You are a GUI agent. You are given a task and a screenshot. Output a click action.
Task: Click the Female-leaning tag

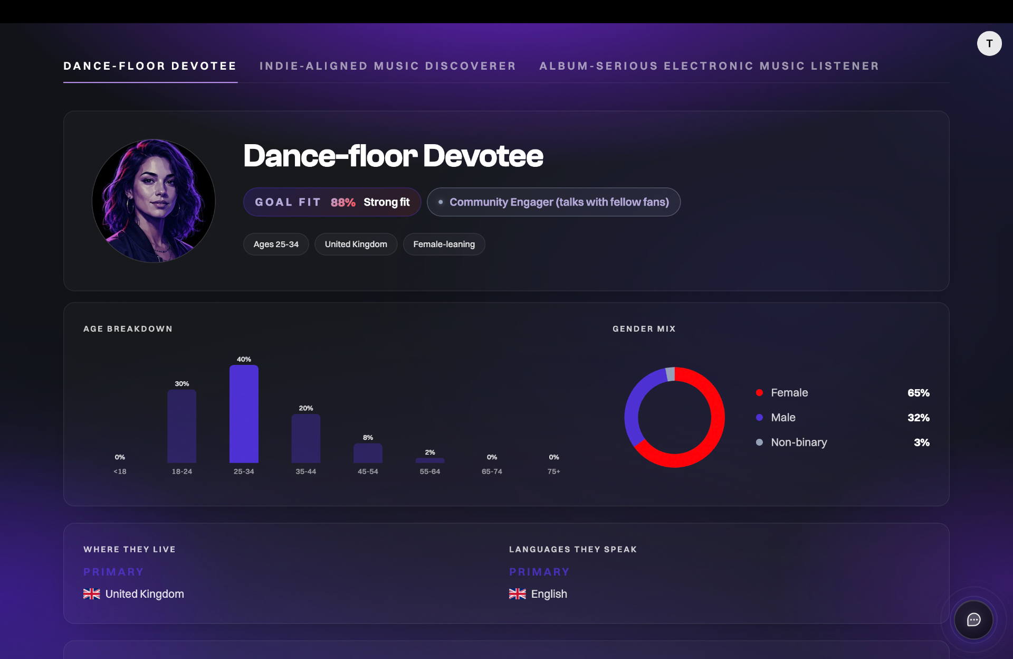click(x=444, y=244)
